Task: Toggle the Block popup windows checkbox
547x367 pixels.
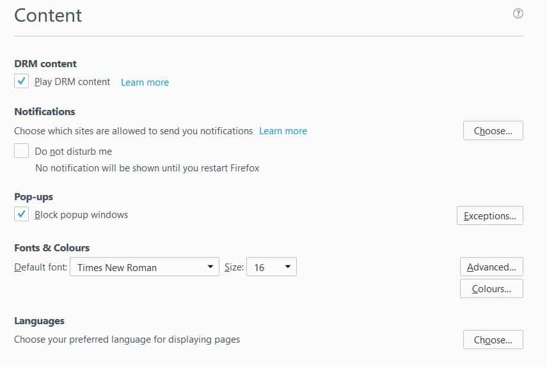Action: (x=22, y=215)
